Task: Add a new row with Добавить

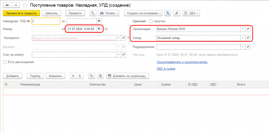Action: point(12,76)
